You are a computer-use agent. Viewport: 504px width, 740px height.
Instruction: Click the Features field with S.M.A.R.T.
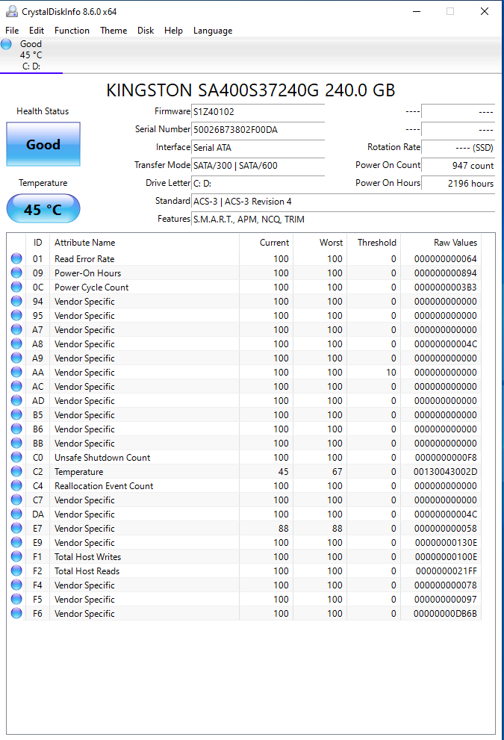(343, 220)
